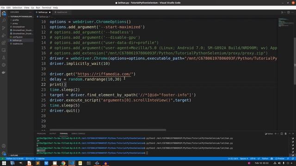Click the editor vertical scrollbar
The height and width of the screenshot is (166, 296).
(295, 61)
